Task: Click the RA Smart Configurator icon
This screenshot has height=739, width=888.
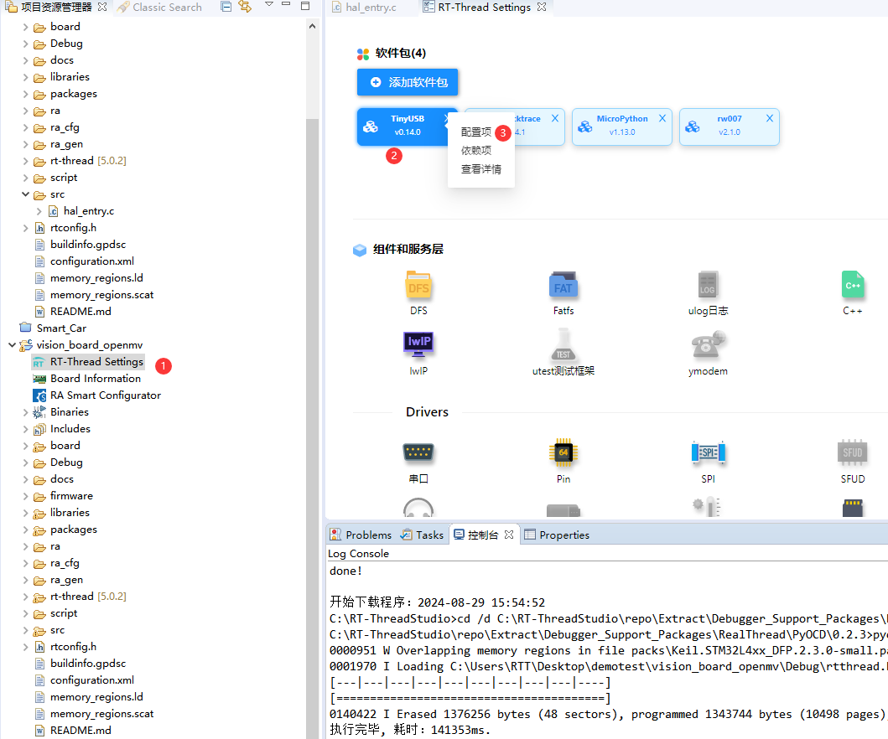Action: click(39, 395)
